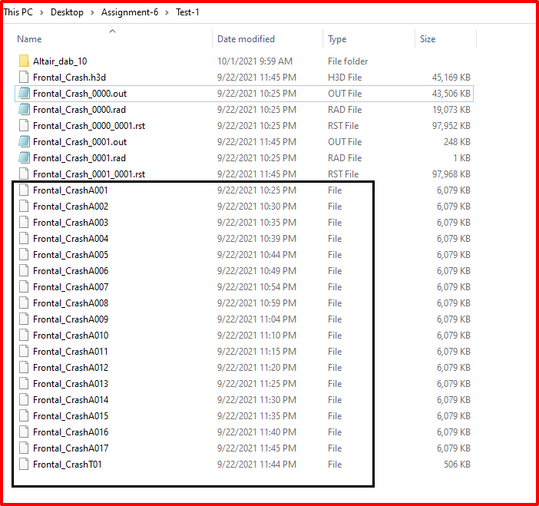539x506 pixels.
Task: Click the Frontal_CrashA010 file icon
Action: (24, 336)
